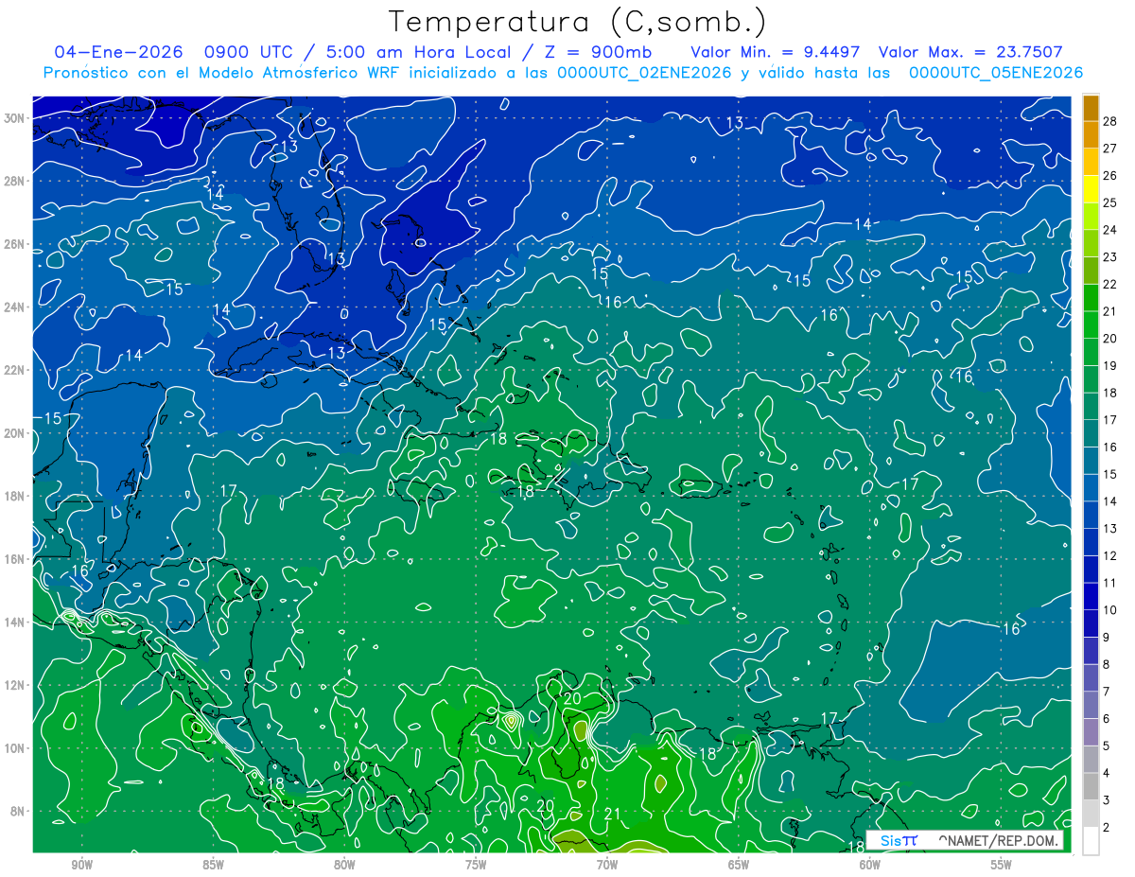This screenshot has height=877, width=1135.
Task: Click the colorbar legend value 25
Action: [1109, 202]
